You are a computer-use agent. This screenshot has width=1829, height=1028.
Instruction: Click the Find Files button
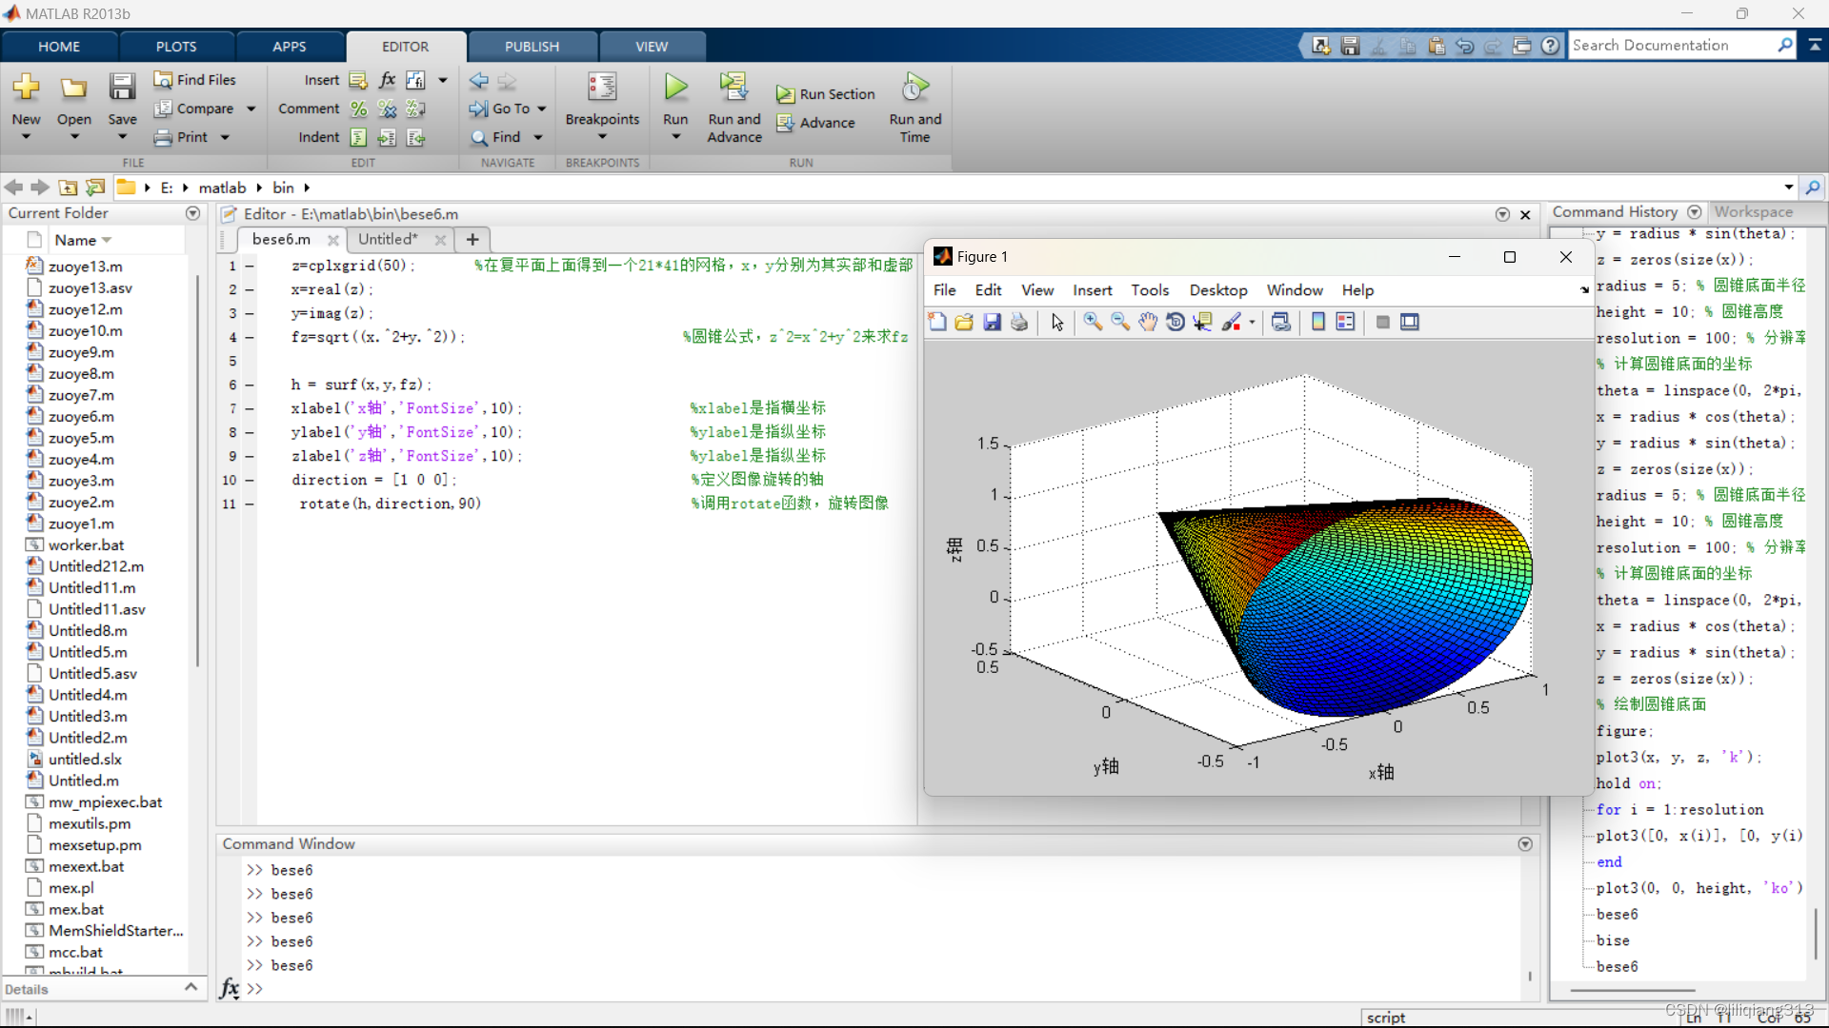point(195,80)
